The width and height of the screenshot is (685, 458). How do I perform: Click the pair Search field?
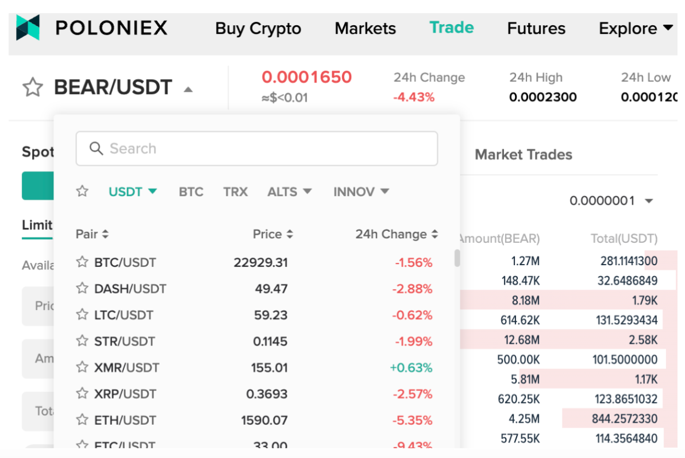(257, 148)
